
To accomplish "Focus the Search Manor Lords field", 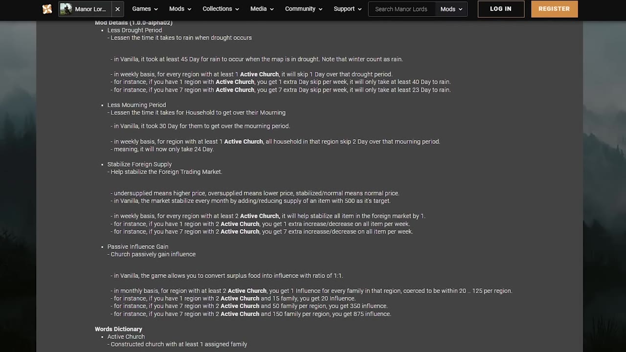I will pyautogui.click(x=402, y=9).
